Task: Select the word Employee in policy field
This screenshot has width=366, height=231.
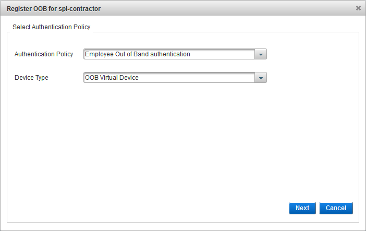Action: click(x=98, y=54)
